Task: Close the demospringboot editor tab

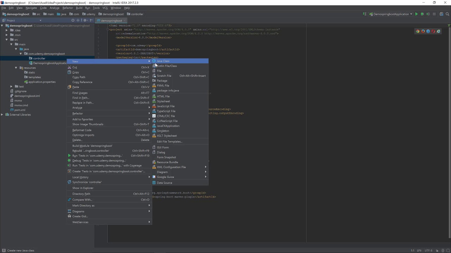Action: pos(125,21)
